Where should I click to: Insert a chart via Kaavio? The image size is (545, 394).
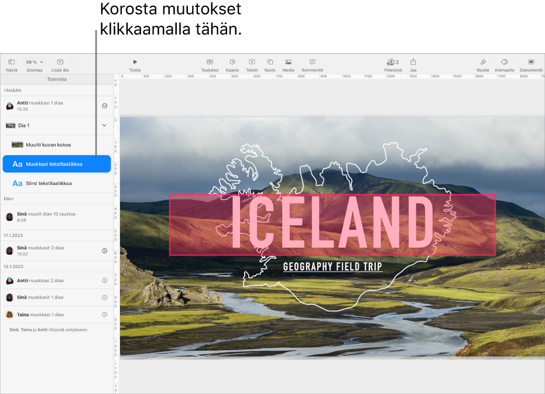click(232, 65)
